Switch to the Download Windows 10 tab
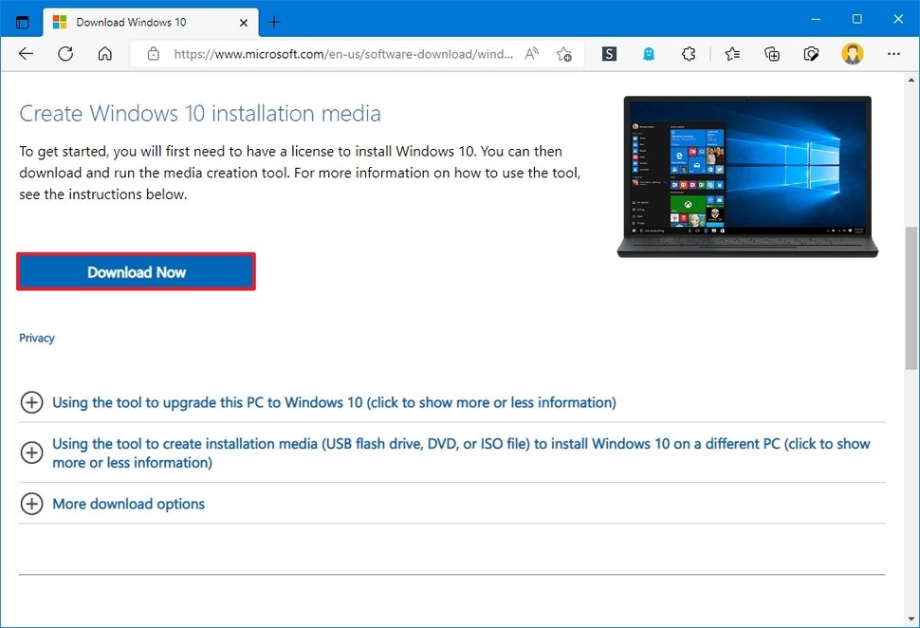920x628 pixels. pos(133,21)
